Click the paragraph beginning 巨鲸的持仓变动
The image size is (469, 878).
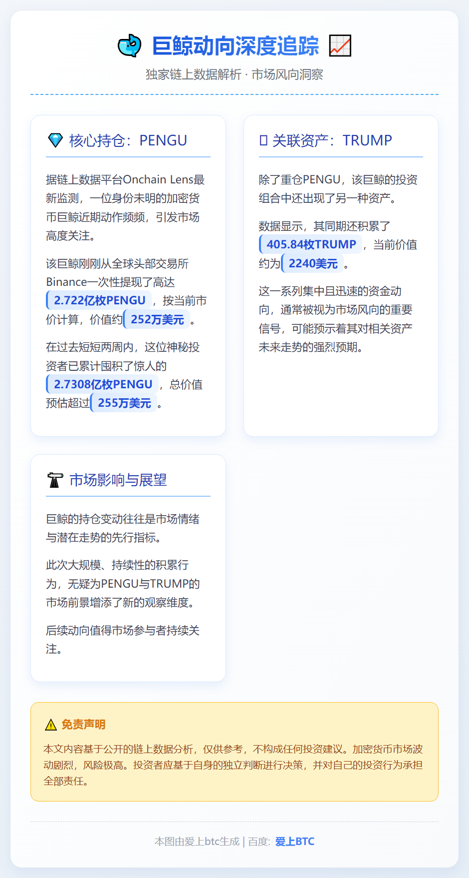pos(123,528)
